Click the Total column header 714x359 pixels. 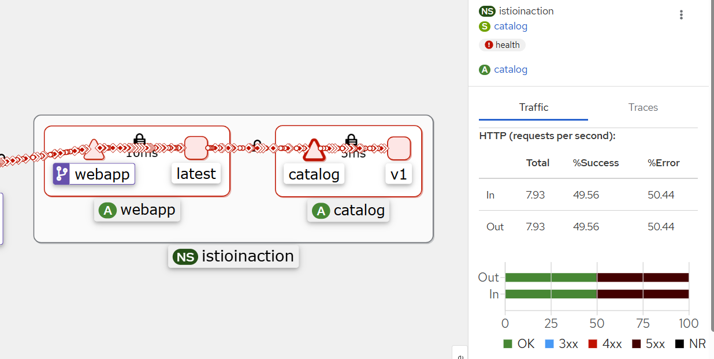coord(538,163)
